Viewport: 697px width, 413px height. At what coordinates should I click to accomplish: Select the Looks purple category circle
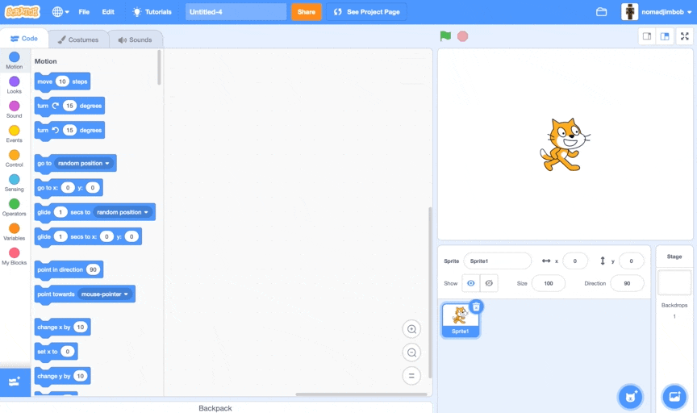pos(15,81)
